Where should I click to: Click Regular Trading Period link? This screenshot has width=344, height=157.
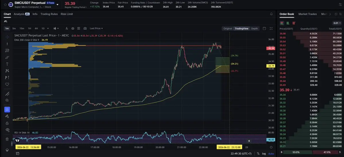point(76,7)
